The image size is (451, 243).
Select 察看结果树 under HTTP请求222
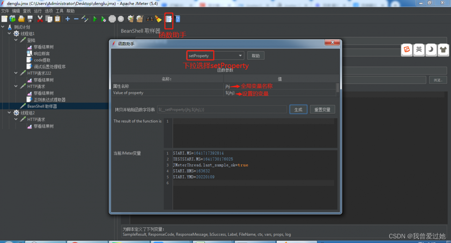tap(44, 80)
